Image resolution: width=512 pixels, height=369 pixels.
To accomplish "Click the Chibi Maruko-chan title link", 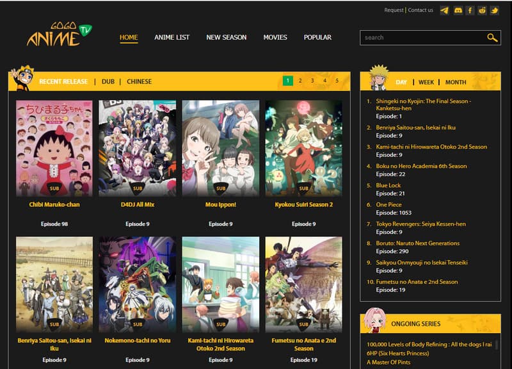I will point(54,204).
